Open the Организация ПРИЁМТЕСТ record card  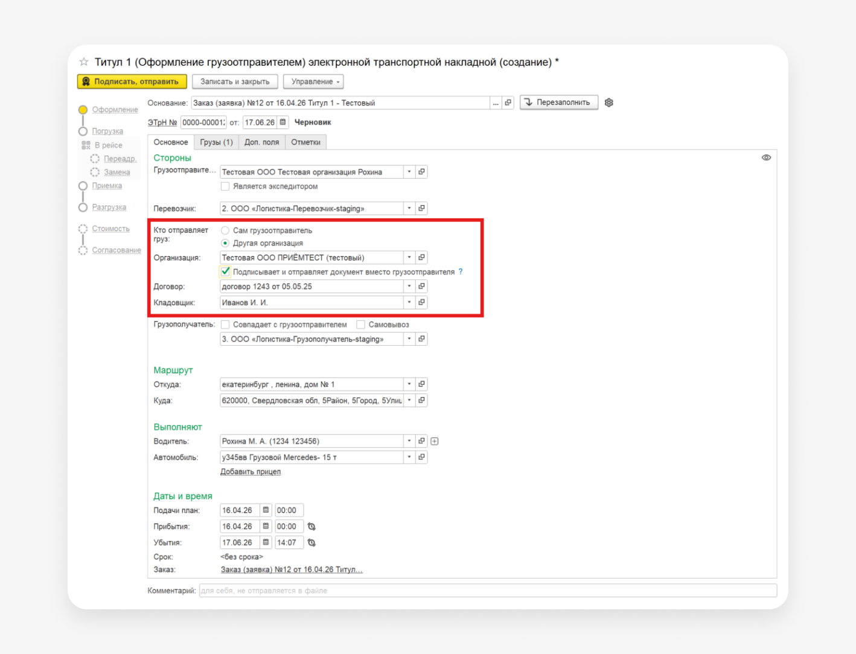422,258
